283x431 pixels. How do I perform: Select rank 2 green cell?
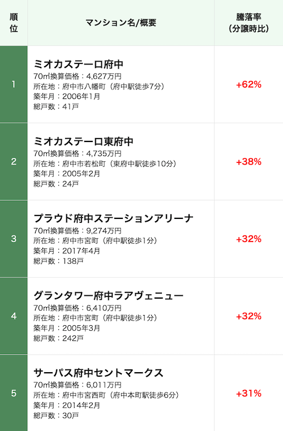point(14,162)
